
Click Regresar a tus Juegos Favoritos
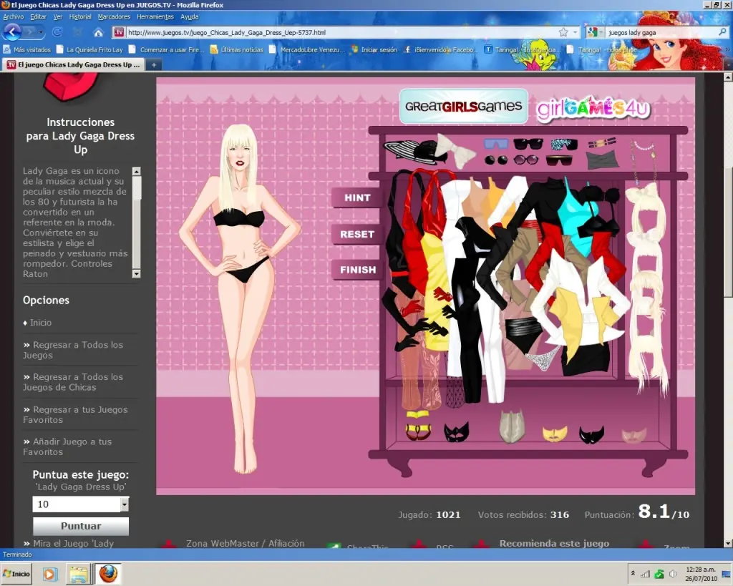click(x=75, y=414)
